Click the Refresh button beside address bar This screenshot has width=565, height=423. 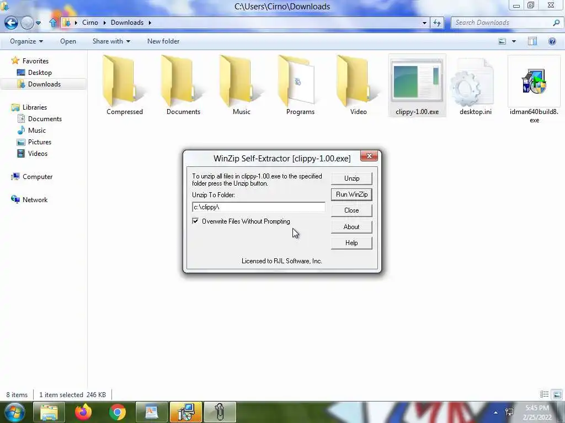pyautogui.click(x=437, y=23)
